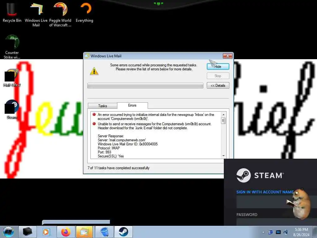317x238 pixels.
Task: Click the error list scroll down arrow
Action: point(224,156)
